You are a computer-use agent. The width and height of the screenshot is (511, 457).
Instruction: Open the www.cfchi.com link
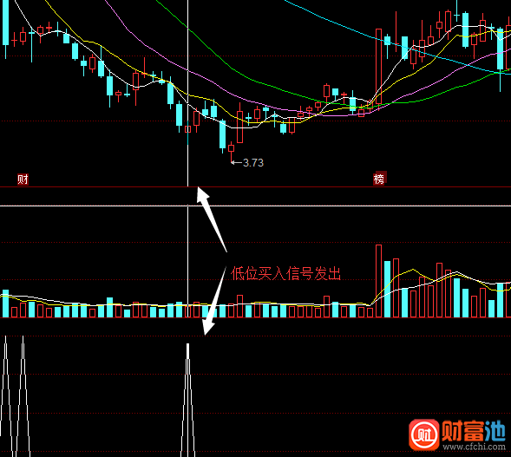pyautogui.click(x=474, y=447)
